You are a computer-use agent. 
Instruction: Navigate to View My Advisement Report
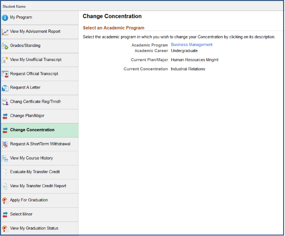tap(35, 31)
